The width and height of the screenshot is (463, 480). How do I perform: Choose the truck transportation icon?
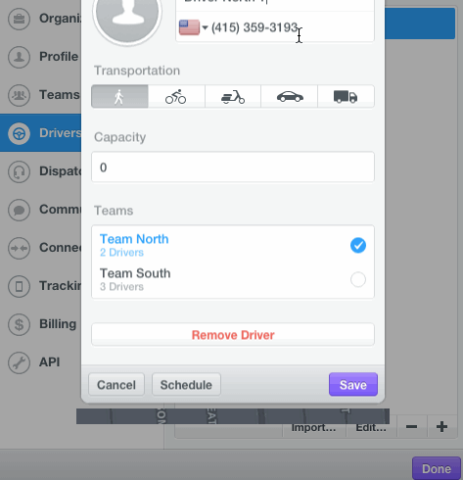(x=346, y=97)
